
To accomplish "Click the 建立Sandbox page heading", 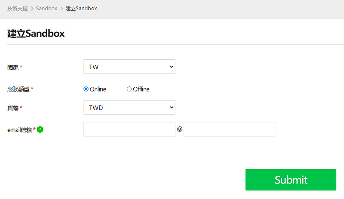I will 36,34.
